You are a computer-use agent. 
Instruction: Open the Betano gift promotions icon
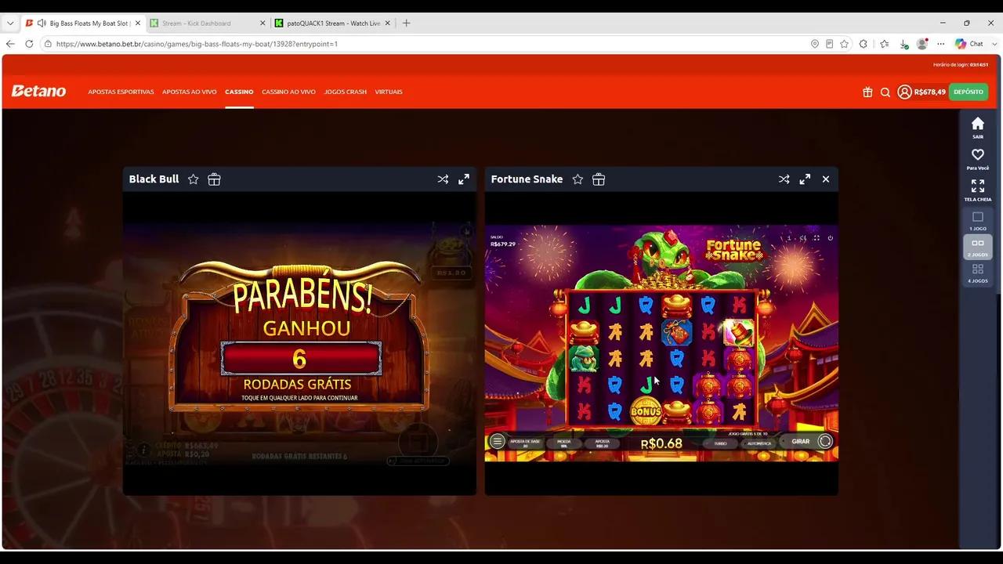point(867,92)
